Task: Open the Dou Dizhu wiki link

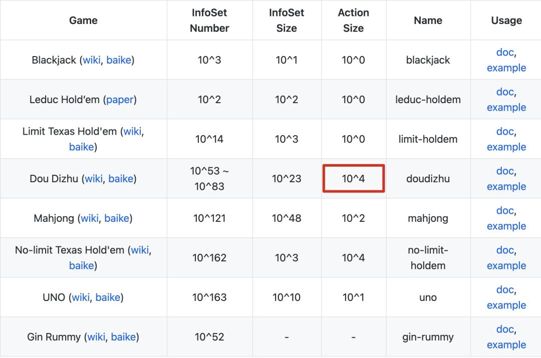Action: [93, 179]
